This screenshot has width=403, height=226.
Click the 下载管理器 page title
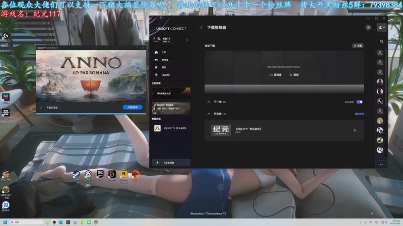(217, 28)
